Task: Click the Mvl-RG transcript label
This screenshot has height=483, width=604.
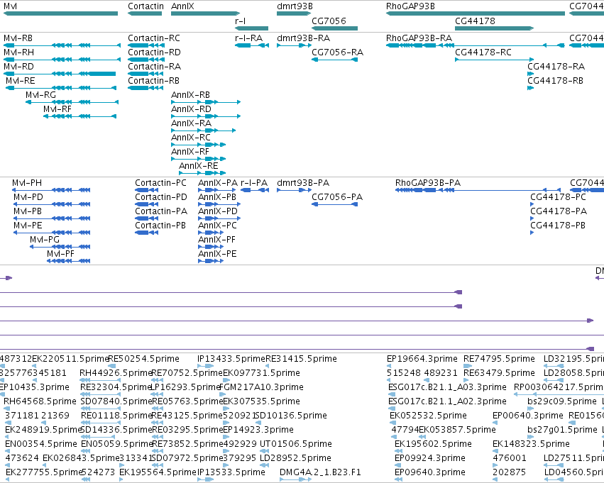Action: coord(41,95)
